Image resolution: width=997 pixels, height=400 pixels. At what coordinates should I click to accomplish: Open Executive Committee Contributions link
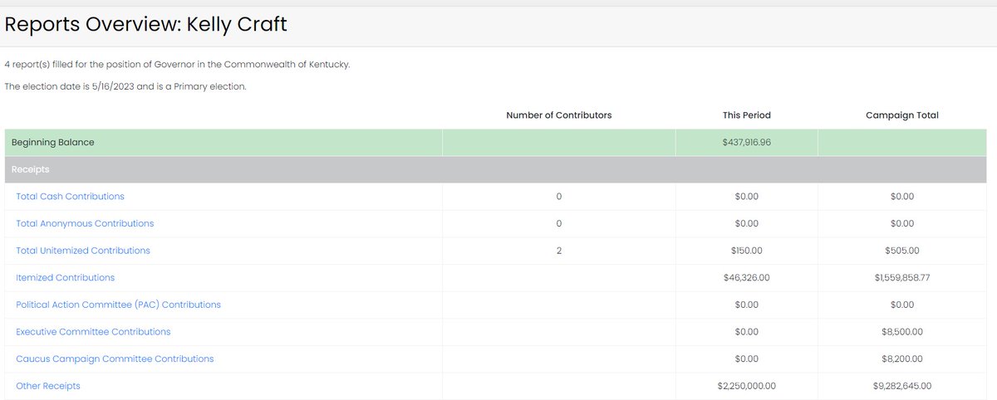[x=93, y=332]
